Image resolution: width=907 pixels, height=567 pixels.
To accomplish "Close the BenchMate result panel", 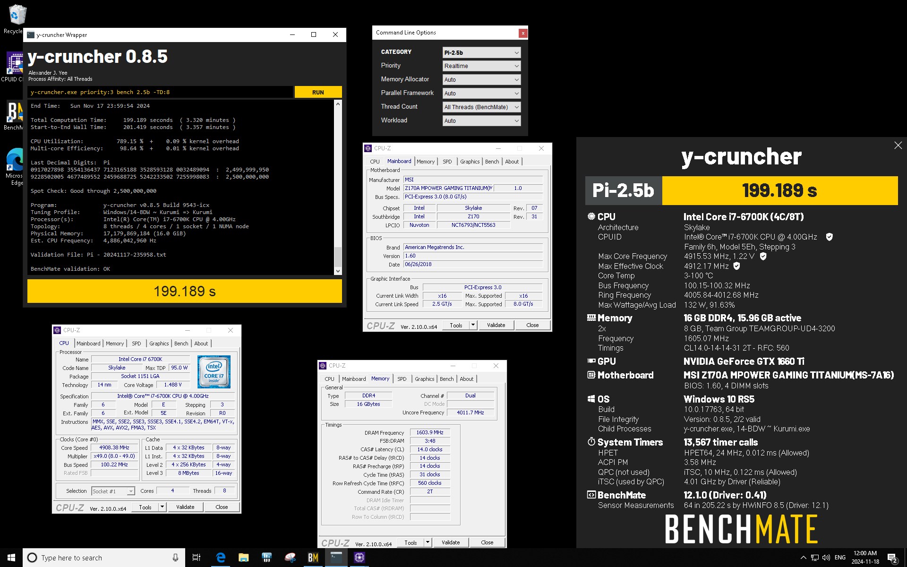I will [x=898, y=146].
